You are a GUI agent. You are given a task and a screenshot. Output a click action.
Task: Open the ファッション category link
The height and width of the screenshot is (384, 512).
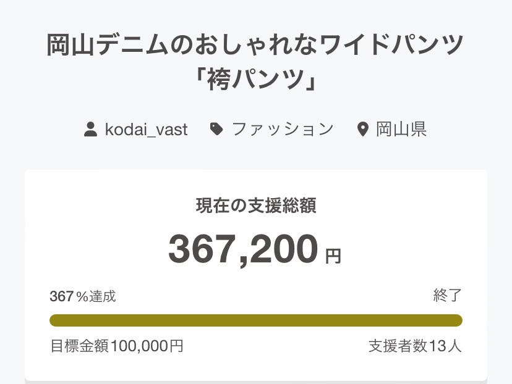283,129
